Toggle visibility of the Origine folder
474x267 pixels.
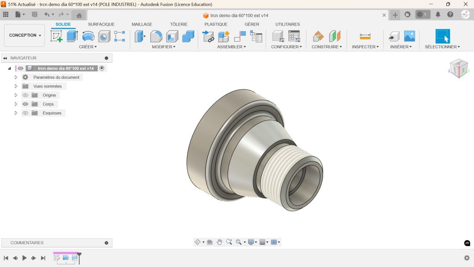pyautogui.click(x=25, y=95)
